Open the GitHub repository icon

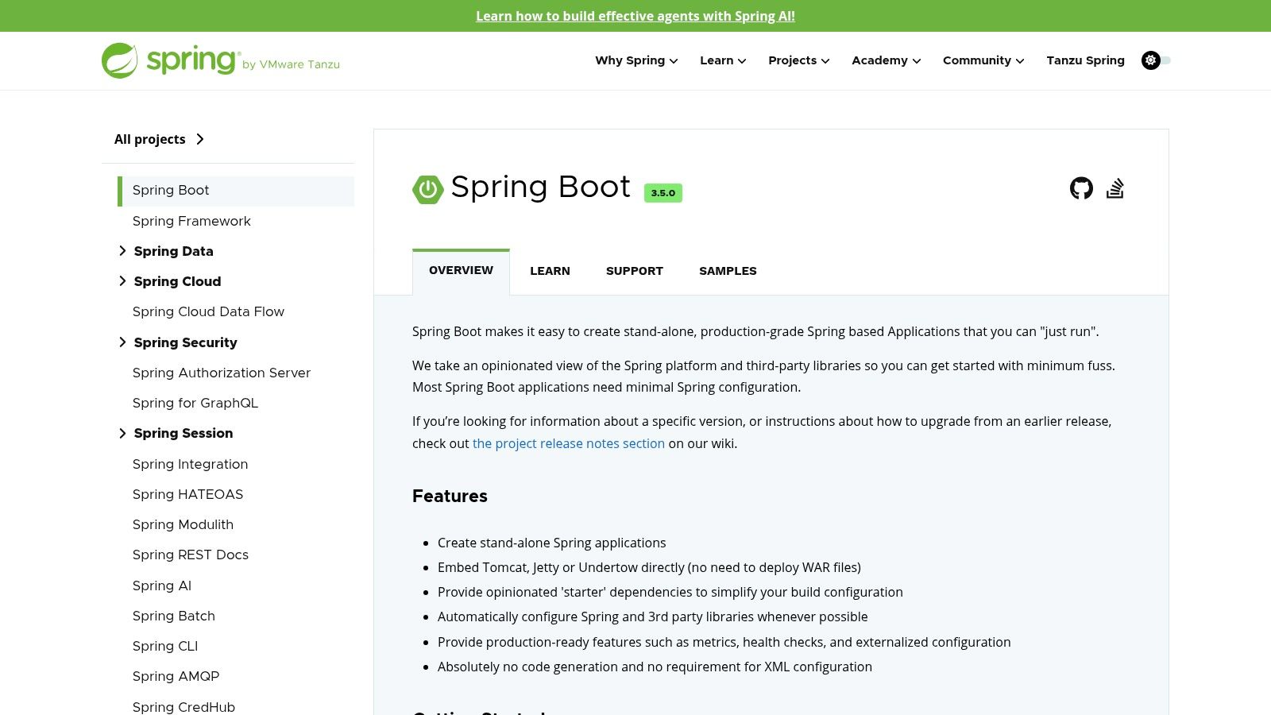pyautogui.click(x=1081, y=188)
